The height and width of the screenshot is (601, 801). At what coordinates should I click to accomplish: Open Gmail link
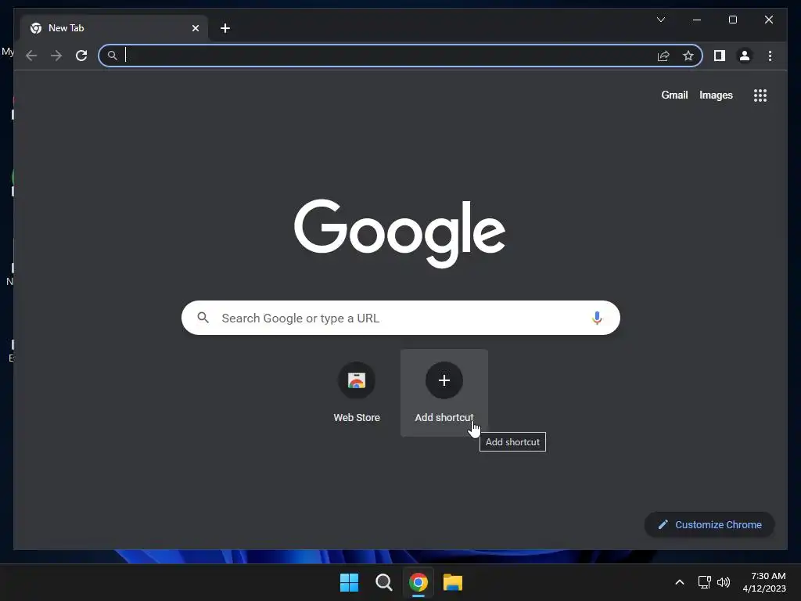click(x=674, y=95)
